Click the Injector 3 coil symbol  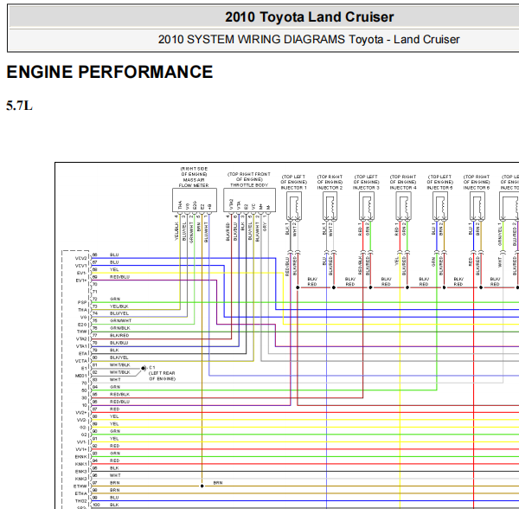tap(367, 206)
